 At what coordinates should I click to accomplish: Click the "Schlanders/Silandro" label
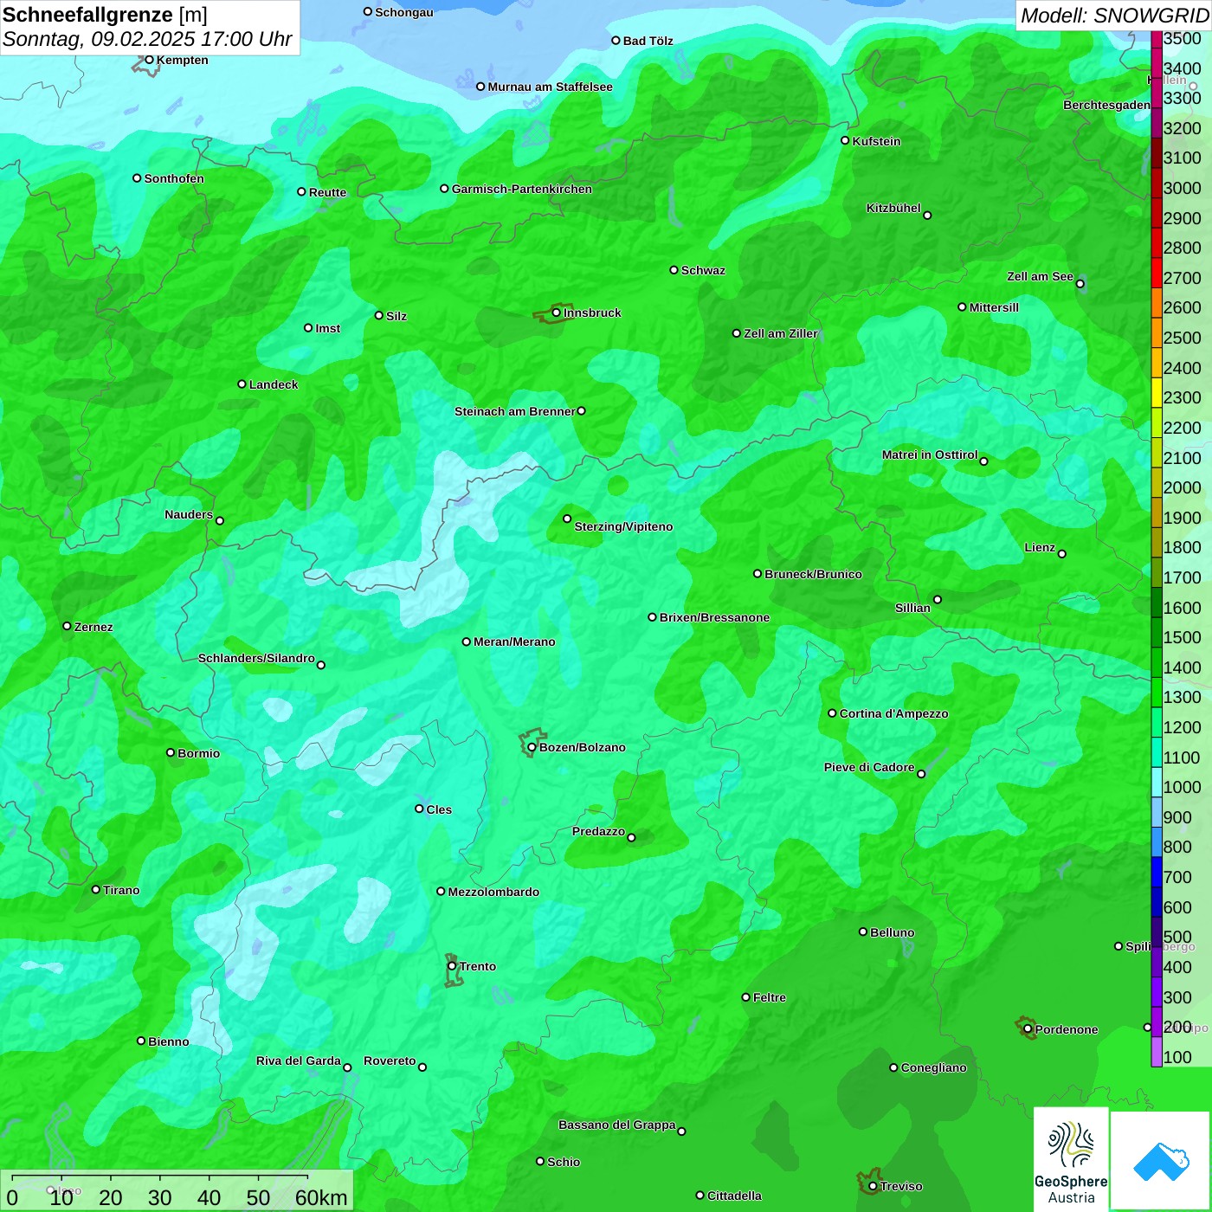pyautogui.click(x=256, y=658)
